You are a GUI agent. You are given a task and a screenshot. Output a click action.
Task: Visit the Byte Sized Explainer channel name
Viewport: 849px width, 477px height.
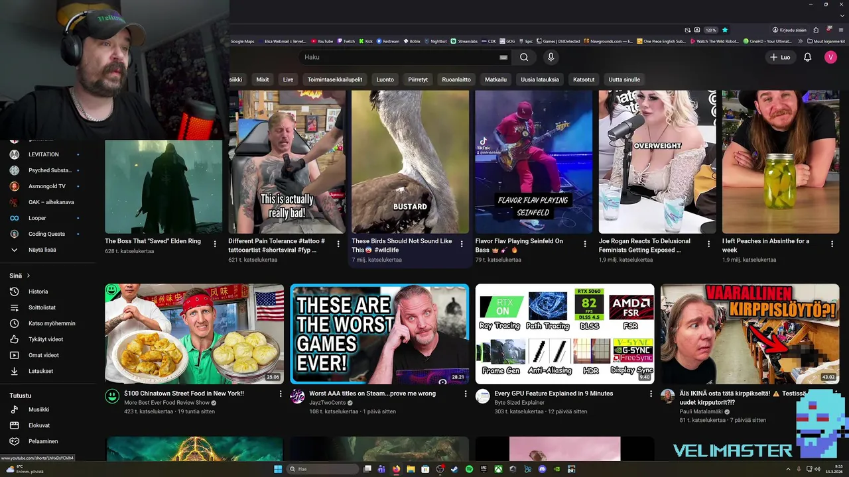[x=519, y=403]
